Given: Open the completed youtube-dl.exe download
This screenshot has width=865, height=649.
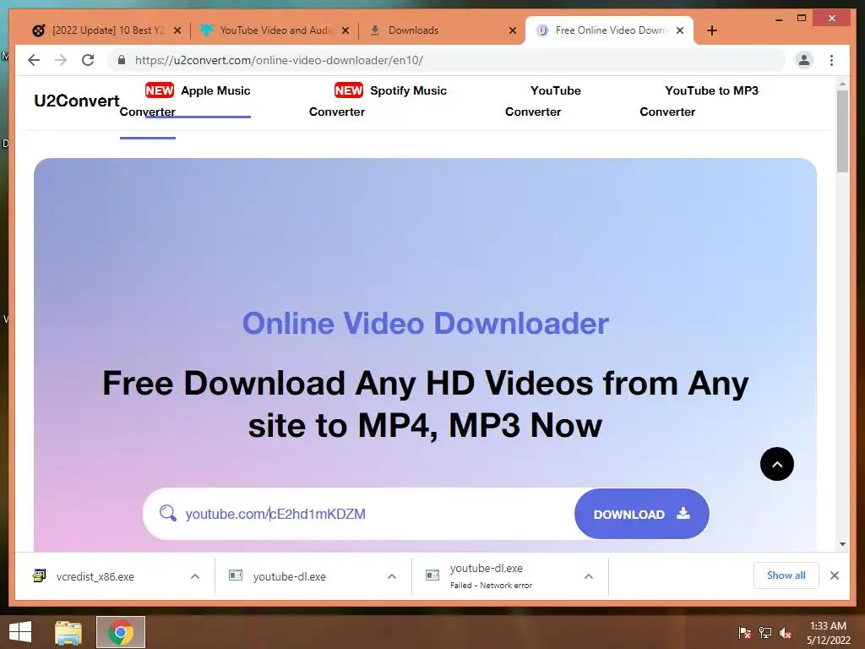Looking at the screenshot, I should point(289,576).
